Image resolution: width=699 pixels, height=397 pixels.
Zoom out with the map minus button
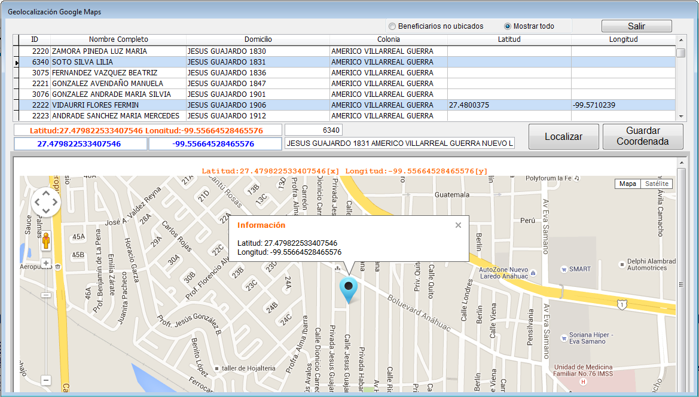[46, 380]
